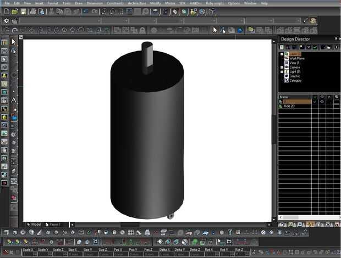Expand the Light (8) tree node

pyautogui.click(x=282, y=71)
